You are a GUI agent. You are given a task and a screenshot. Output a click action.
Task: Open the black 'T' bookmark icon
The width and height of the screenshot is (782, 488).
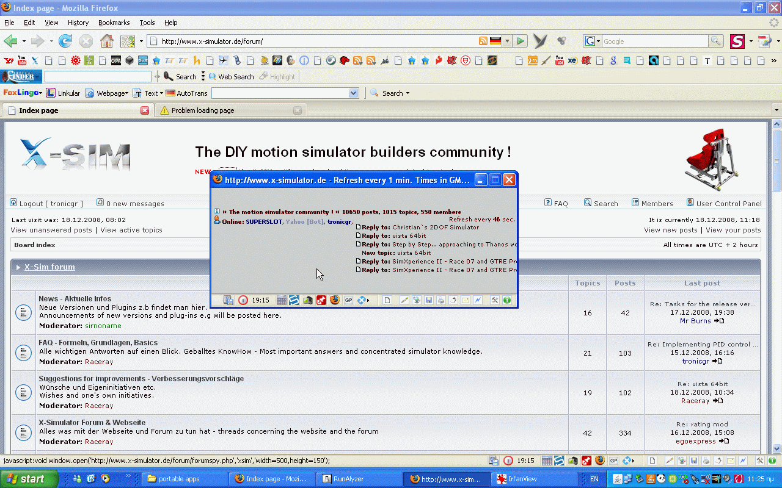(707, 60)
